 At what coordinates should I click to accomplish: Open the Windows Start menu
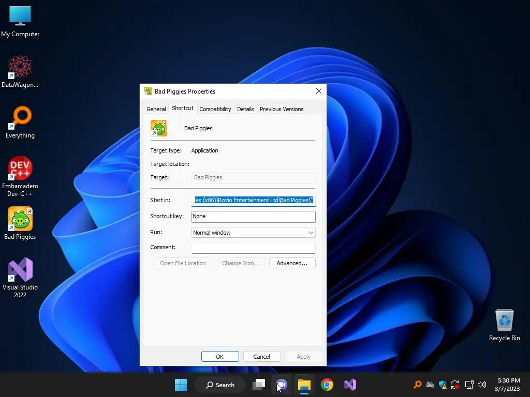pyautogui.click(x=181, y=385)
